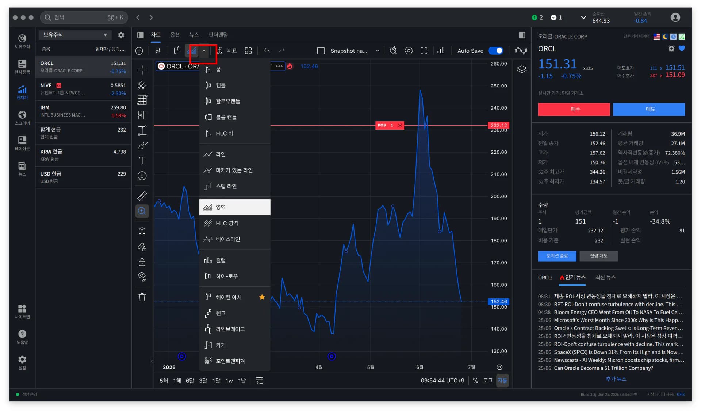Expand the Snapshot name dropdown
The width and height of the screenshot is (701, 412).
tap(378, 51)
